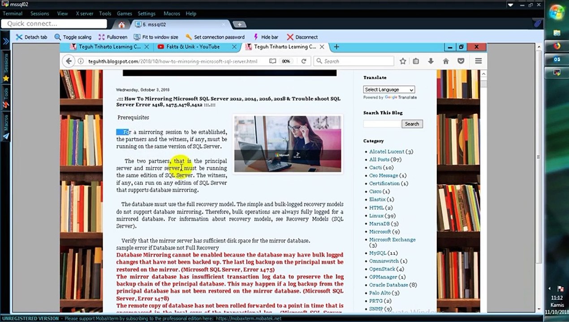The width and height of the screenshot is (569, 322).
Task: Show site information for teguhth.blogspot.com
Action: pyautogui.click(x=81, y=61)
